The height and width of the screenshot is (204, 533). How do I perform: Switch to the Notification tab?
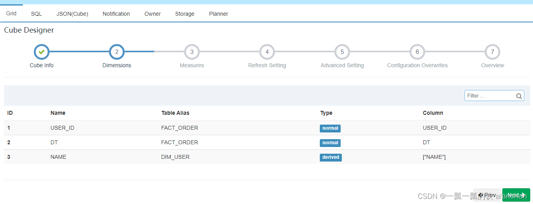116,14
